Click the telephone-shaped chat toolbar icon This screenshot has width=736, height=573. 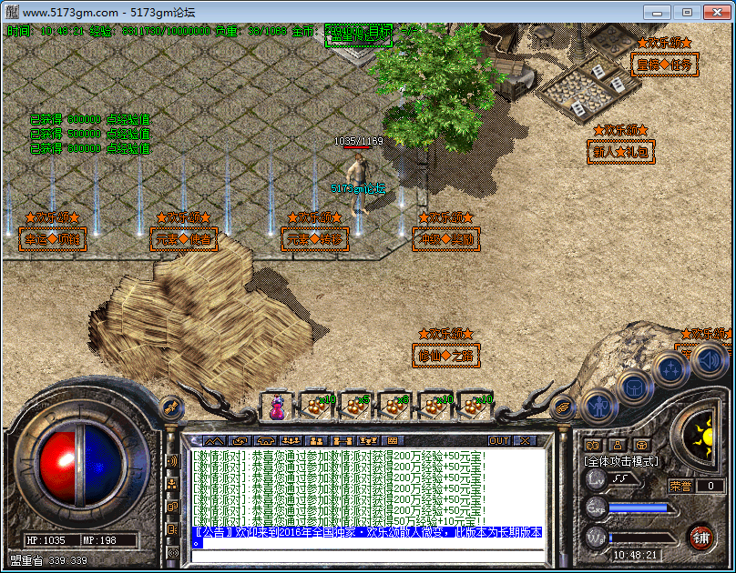pyautogui.click(x=265, y=441)
